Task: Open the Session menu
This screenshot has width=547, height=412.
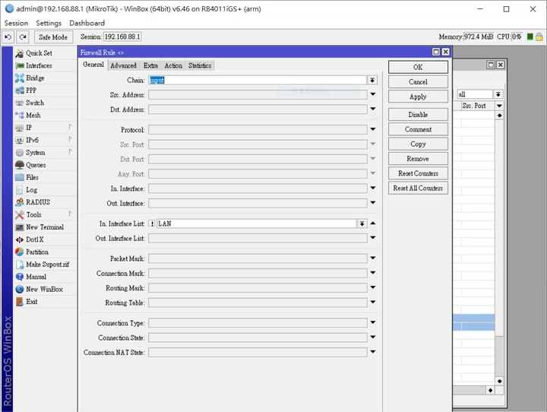Action: coord(16,23)
